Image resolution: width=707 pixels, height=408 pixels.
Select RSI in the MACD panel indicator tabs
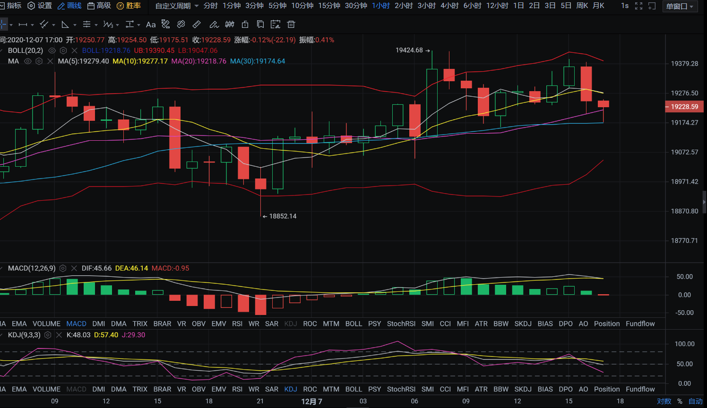(237, 323)
